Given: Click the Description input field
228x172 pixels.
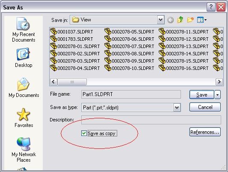Looking at the screenshot, I should [x=151, y=120].
